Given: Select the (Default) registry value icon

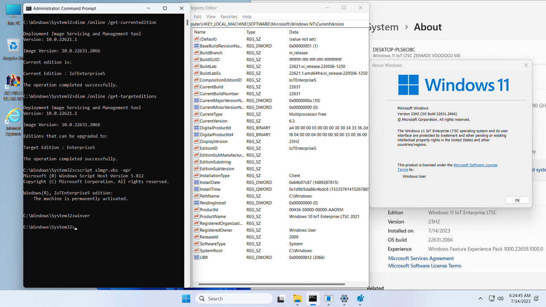Looking at the screenshot, I should [x=196, y=39].
